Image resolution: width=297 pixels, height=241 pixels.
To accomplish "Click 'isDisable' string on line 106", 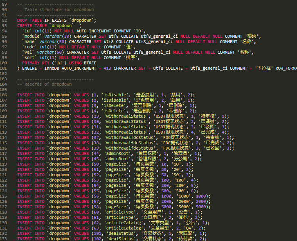I will tap(116, 95).
